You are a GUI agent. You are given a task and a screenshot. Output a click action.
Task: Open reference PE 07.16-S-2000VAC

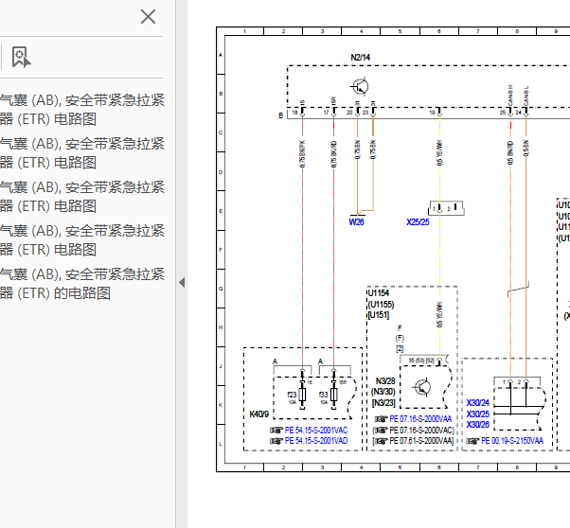pyautogui.click(x=421, y=431)
